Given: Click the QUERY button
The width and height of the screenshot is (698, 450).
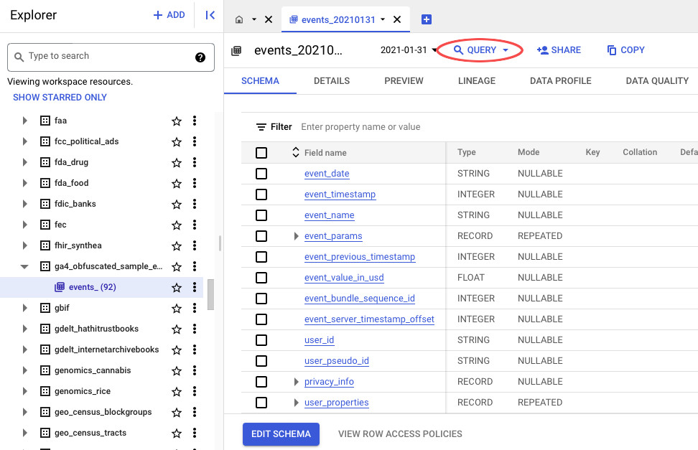Looking at the screenshot, I should pos(480,50).
